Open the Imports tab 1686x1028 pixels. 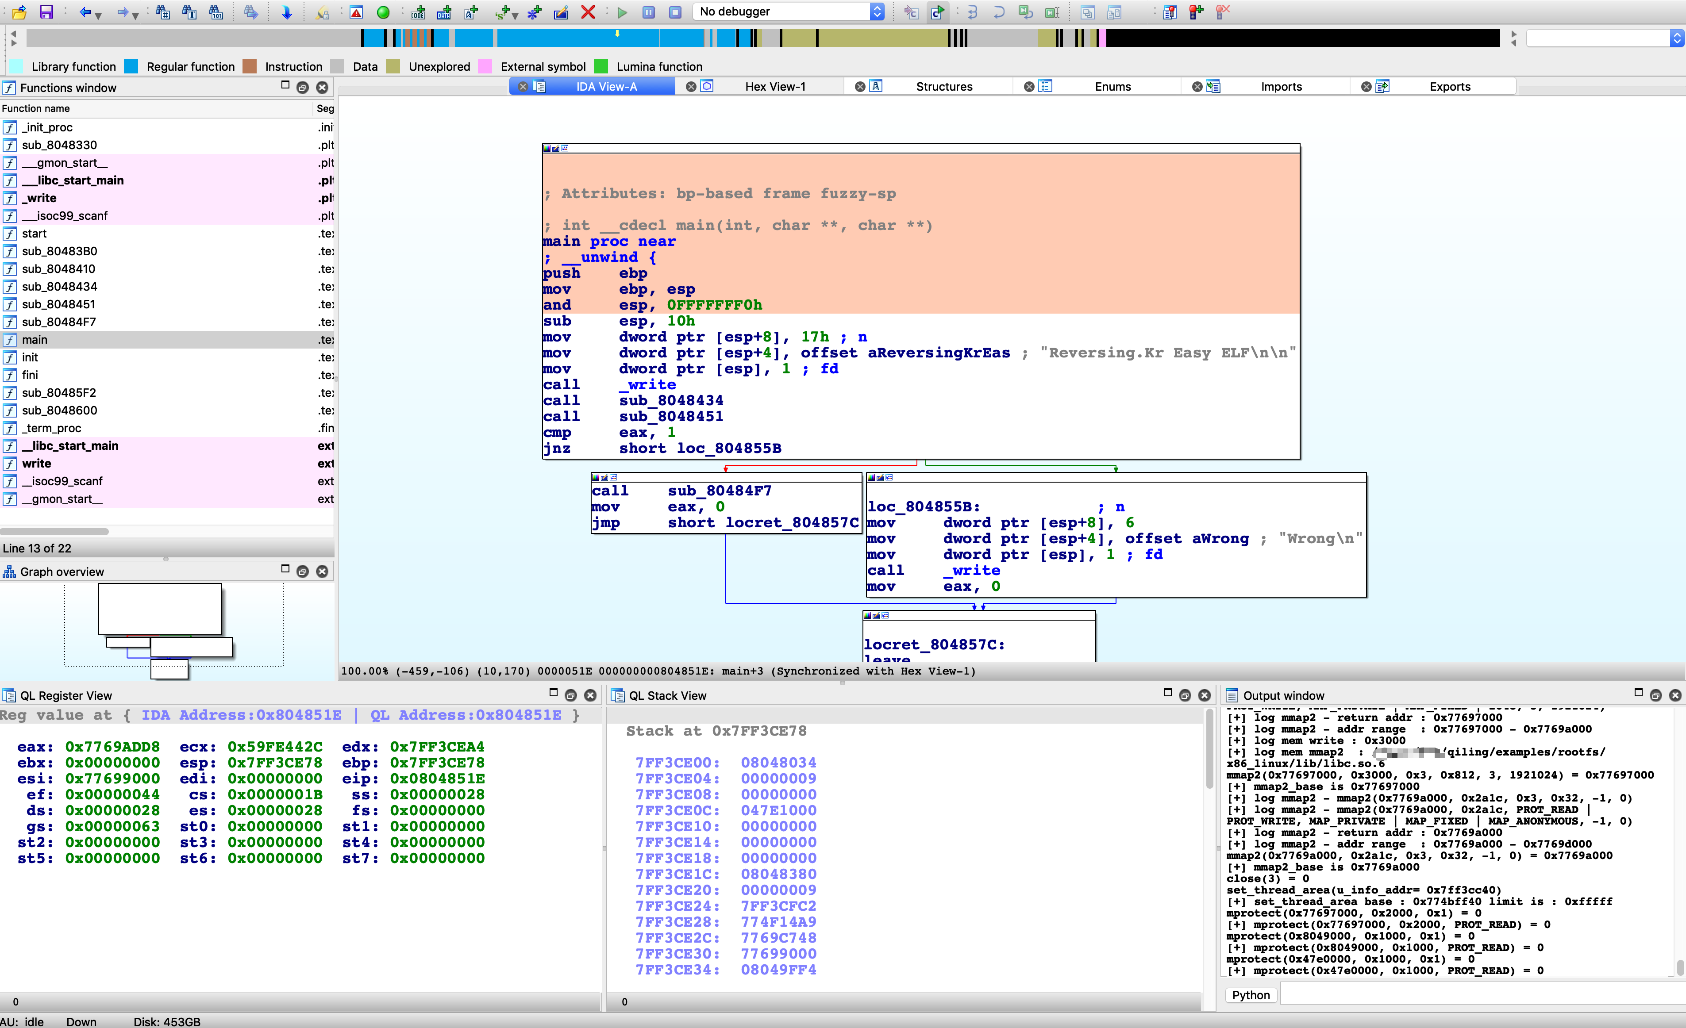coord(1280,86)
